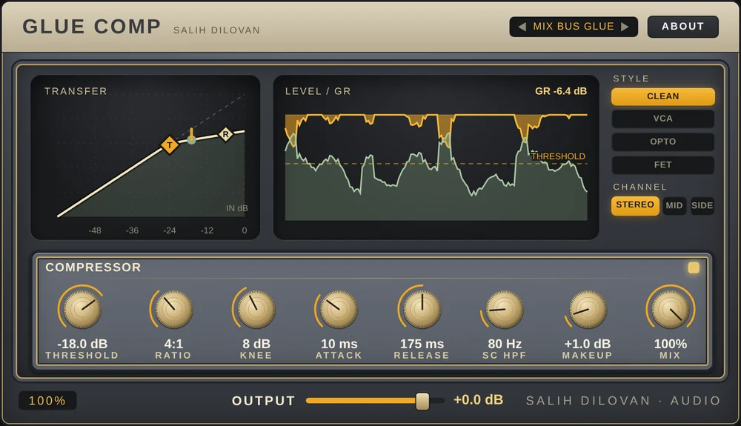Click the THRESHOLD label in level graph
This screenshot has height=426, width=741.
558,156
